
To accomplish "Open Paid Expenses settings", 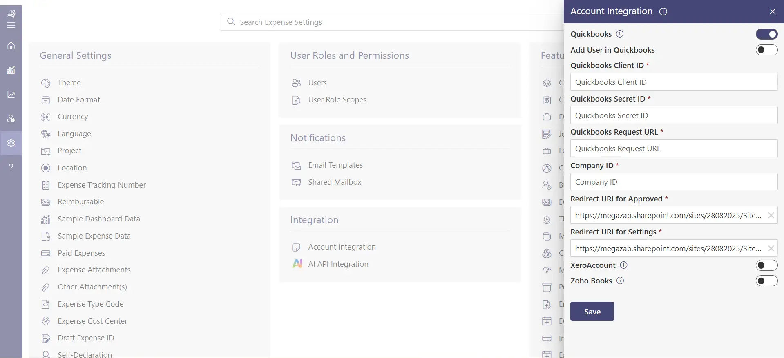I will coord(81,253).
